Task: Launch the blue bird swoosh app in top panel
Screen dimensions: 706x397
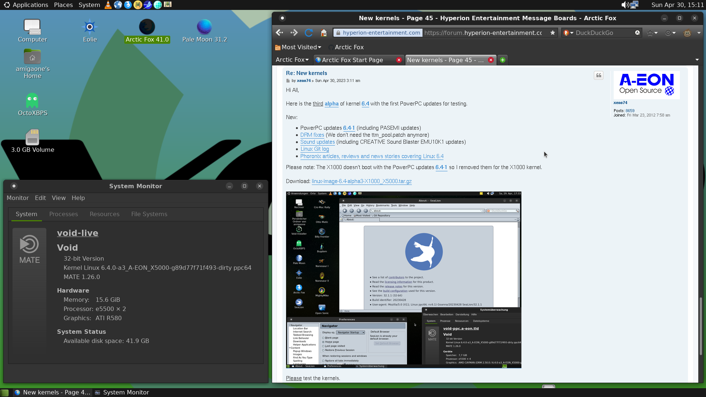Action: pos(148,5)
